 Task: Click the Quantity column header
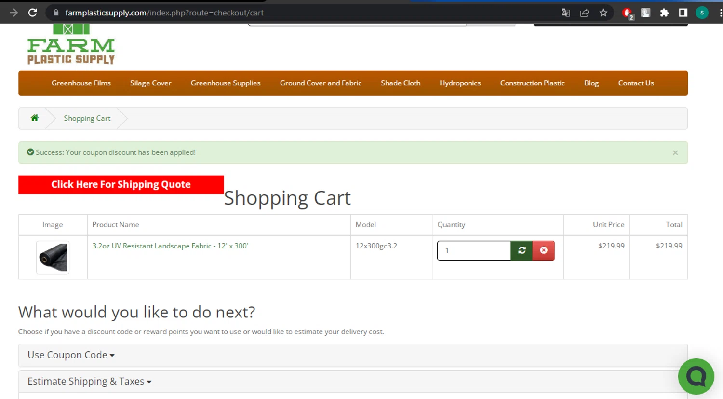pyautogui.click(x=451, y=225)
